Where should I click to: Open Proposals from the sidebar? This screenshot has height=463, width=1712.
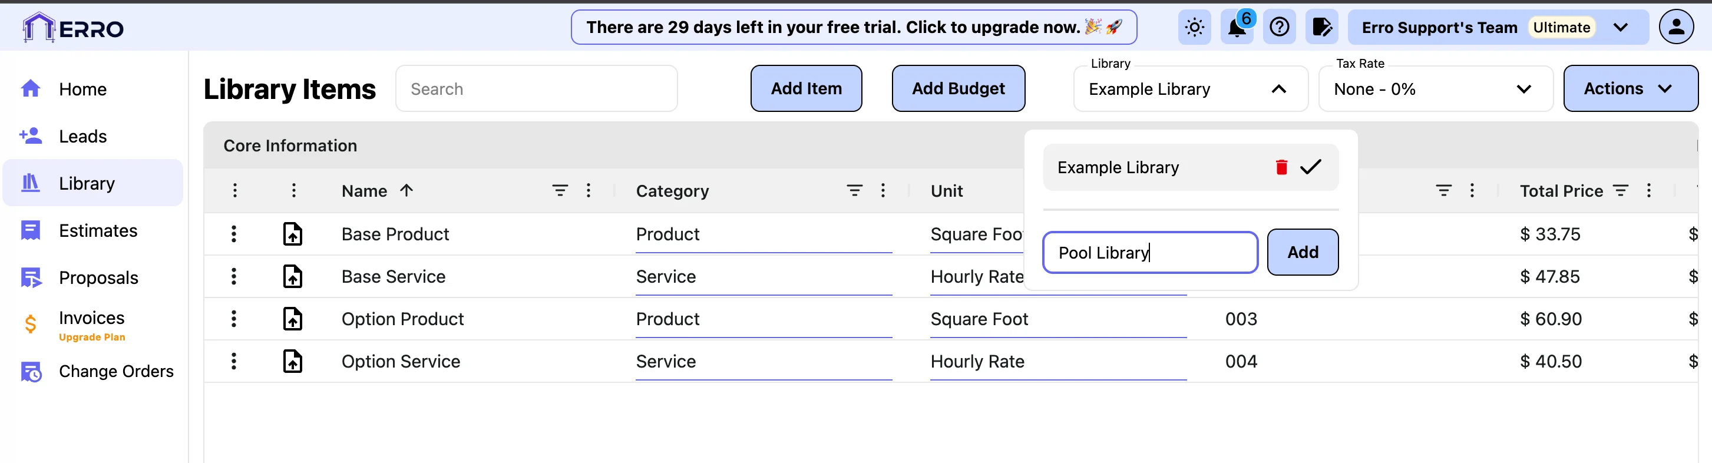[98, 277]
